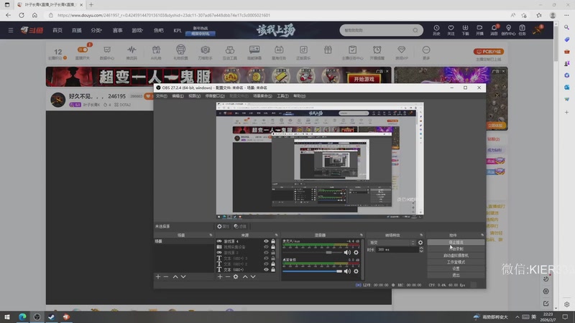Move the selected source up in list
This screenshot has width=575, height=323.
[x=245, y=276]
